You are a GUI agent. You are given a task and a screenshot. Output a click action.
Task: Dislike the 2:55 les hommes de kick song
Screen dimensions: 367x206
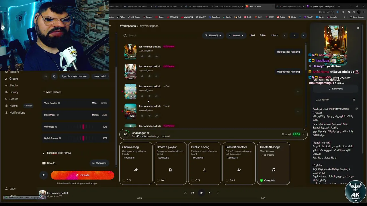(x=149, y=96)
